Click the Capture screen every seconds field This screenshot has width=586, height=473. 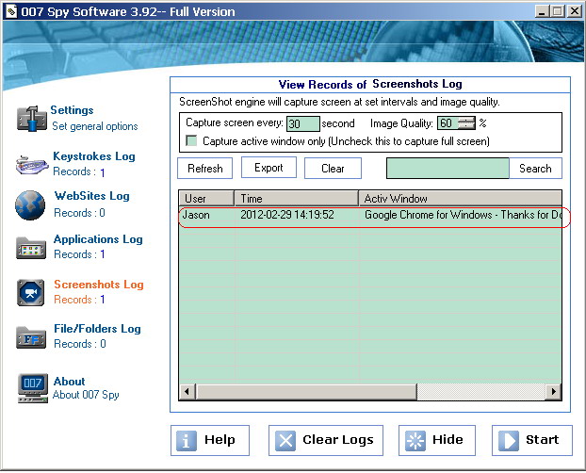pyautogui.click(x=303, y=123)
